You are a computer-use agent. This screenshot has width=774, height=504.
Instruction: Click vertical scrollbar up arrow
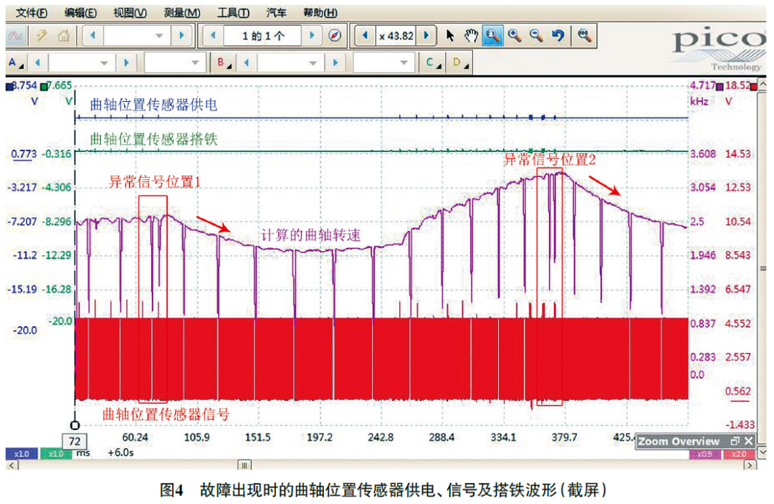click(763, 85)
